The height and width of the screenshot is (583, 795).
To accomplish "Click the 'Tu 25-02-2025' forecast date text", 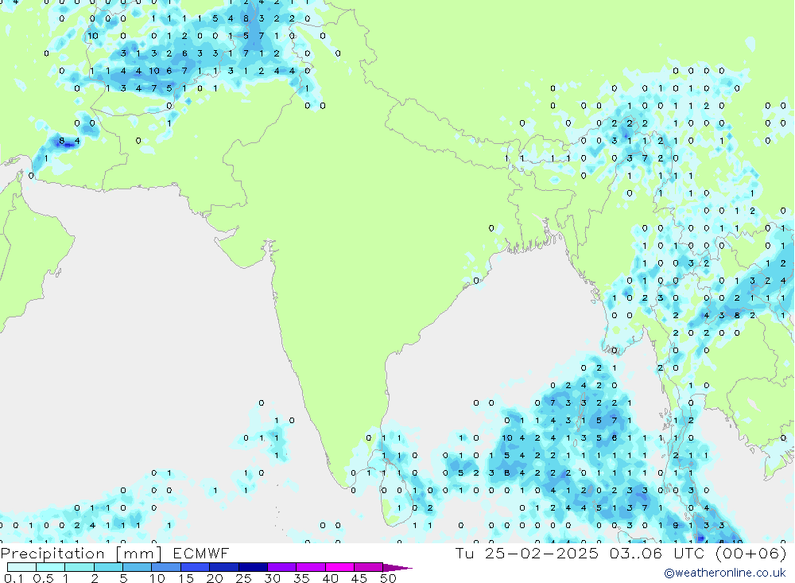I will pyautogui.click(x=527, y=553).
